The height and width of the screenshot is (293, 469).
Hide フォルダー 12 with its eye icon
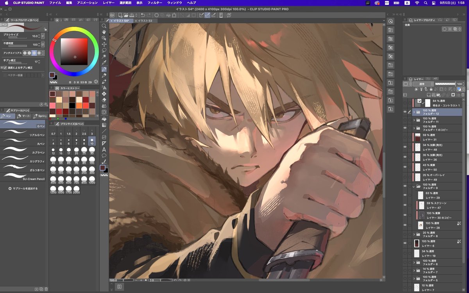click(x=405, y=112)
